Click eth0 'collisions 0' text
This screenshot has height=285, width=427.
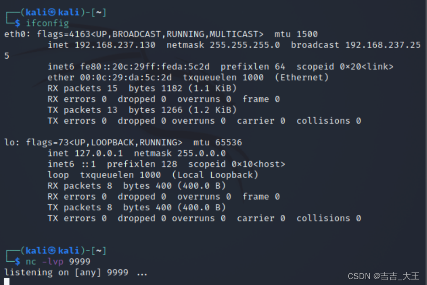click(328, 121)
